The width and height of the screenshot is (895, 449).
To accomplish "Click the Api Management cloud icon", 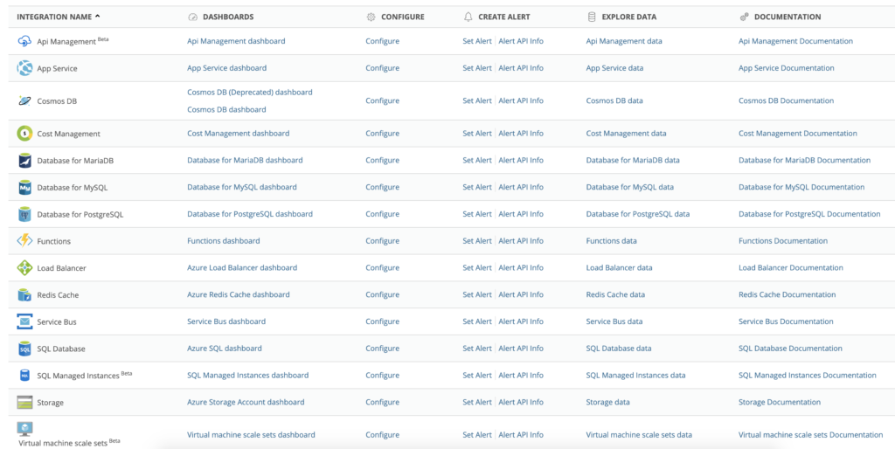I will click(x=24, y=41).
